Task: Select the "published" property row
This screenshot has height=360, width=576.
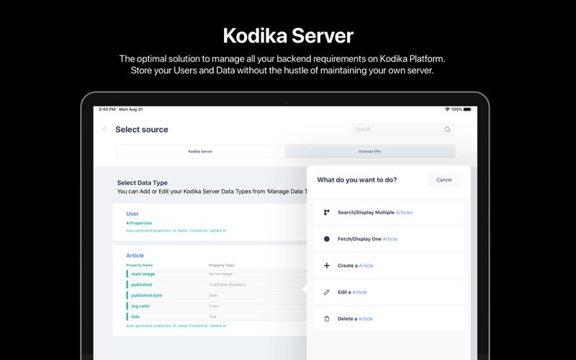Action: [x=217, y=284]
